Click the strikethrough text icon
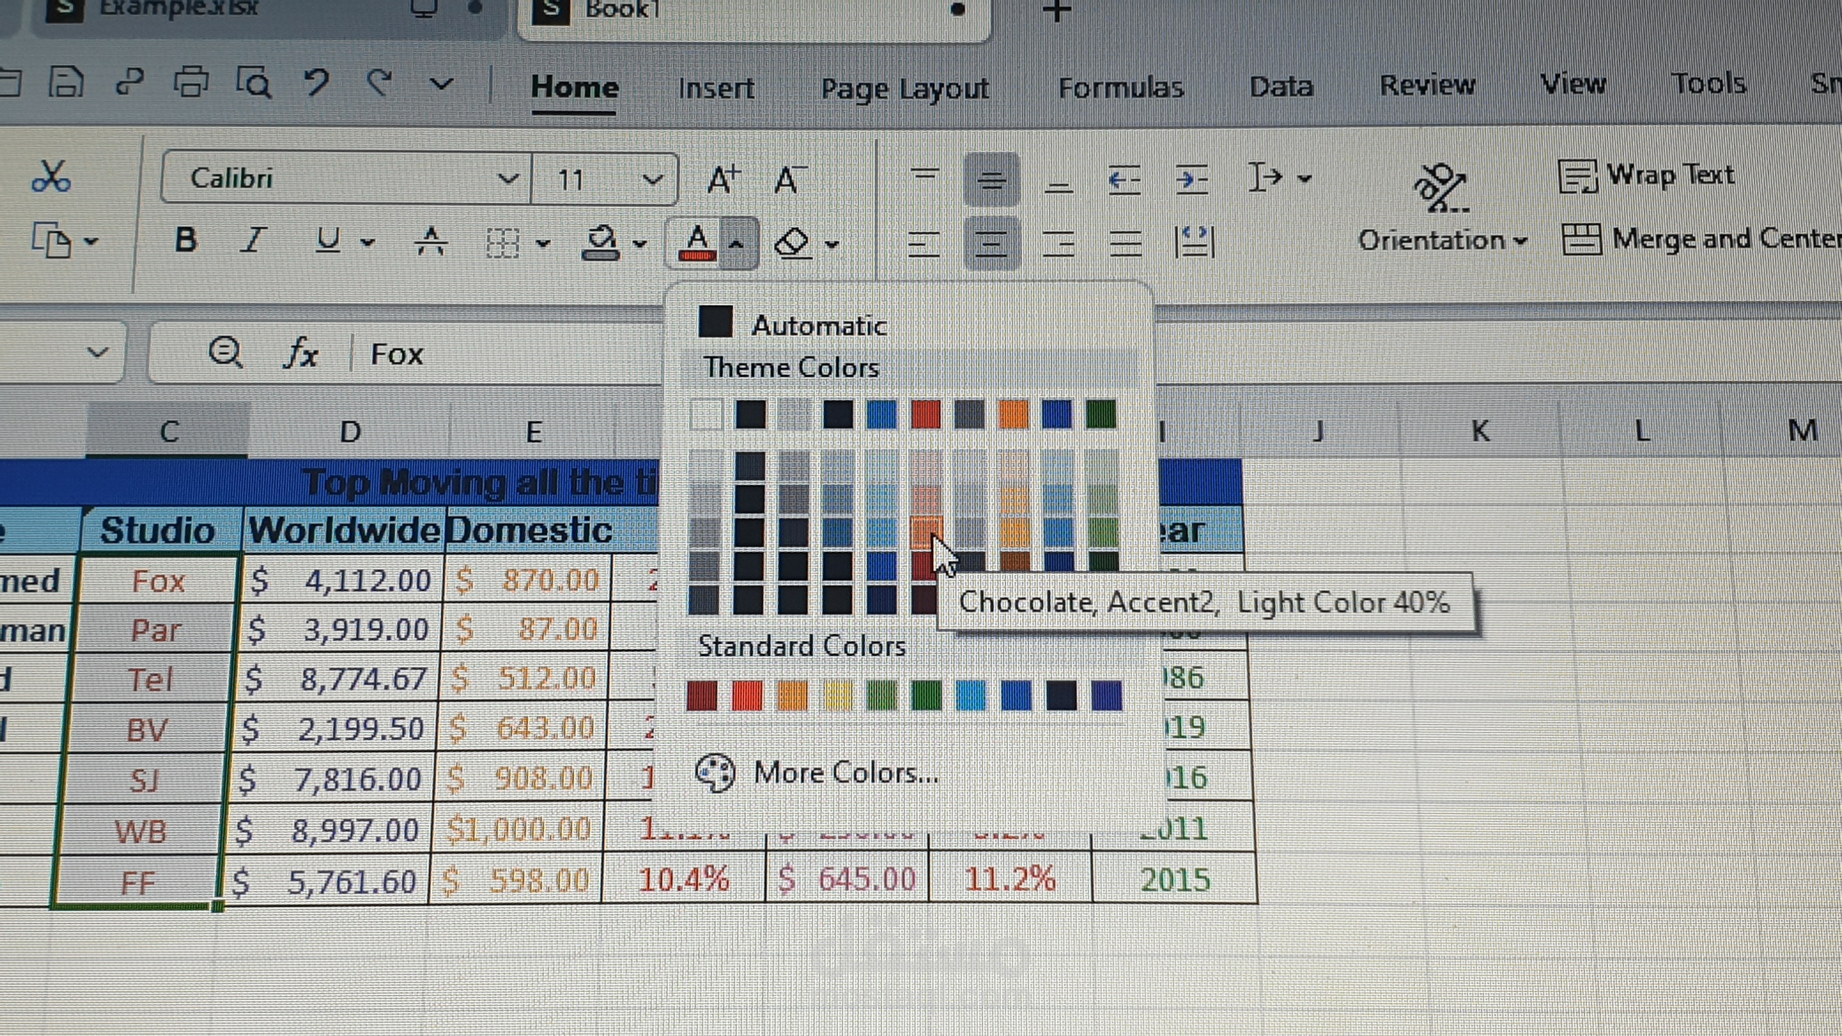Screen dimensions: 1842x1036 click(431, 241)
